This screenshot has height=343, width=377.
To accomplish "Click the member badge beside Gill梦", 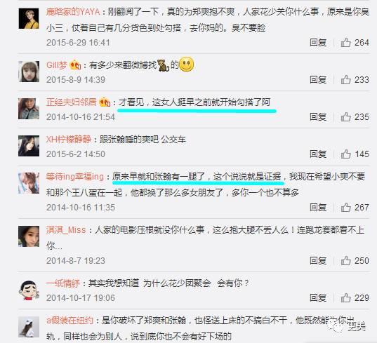I will [75, 65].
